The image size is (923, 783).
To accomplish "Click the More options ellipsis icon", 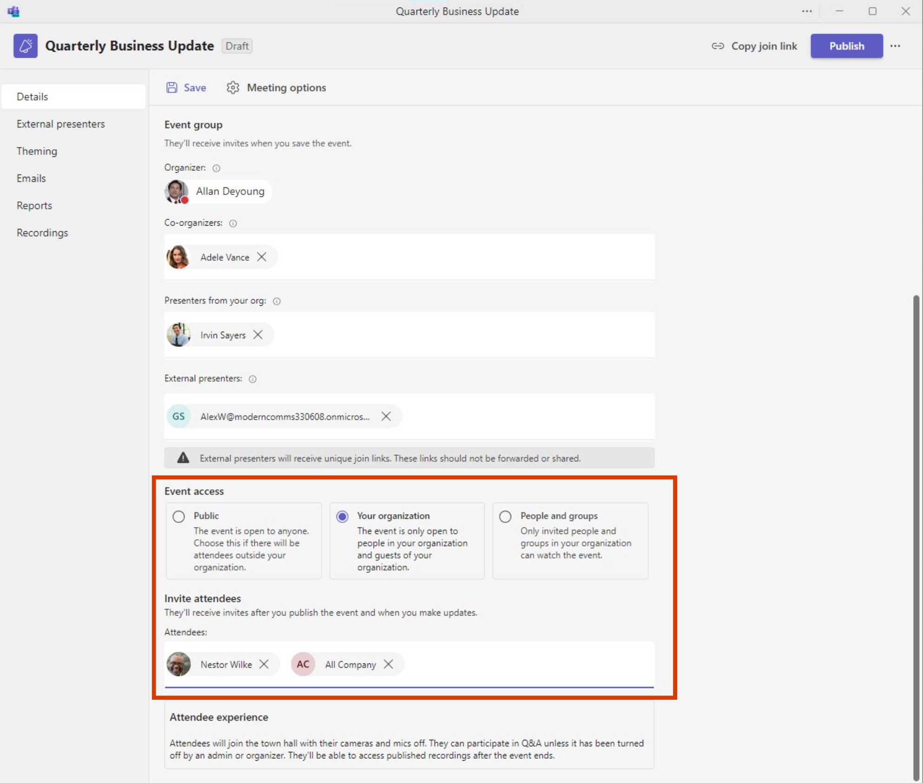I will click(895, 46).
